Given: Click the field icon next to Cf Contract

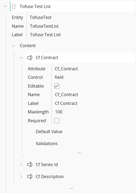Looking at the screenshot, I should point(30,58).
